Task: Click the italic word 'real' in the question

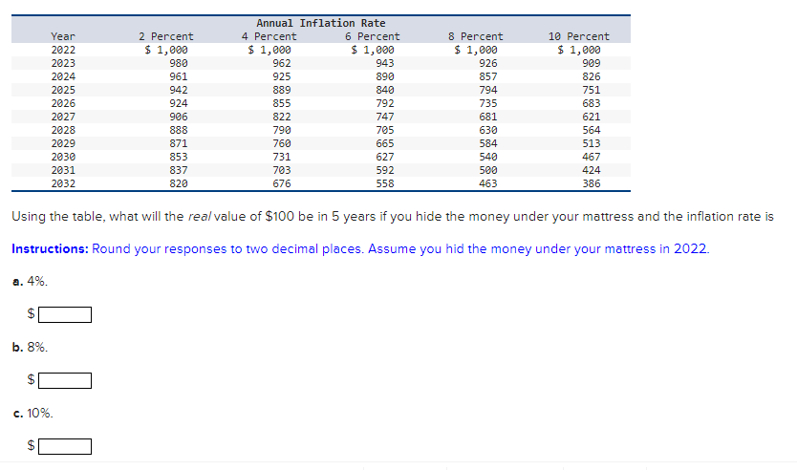Action: pos(199,217)
